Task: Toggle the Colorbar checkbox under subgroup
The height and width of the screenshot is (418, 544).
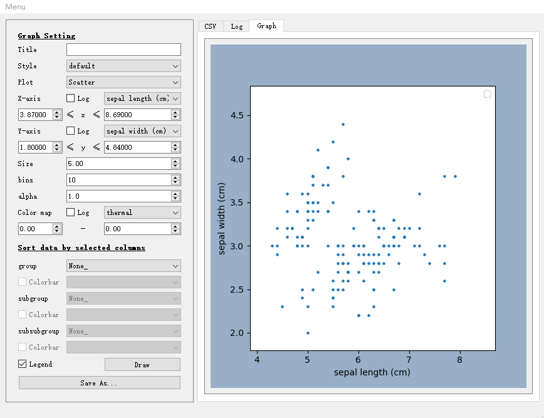Action: (22, 315)
